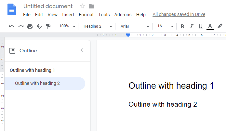Collapse the Outline panel with the arrow

82,50
